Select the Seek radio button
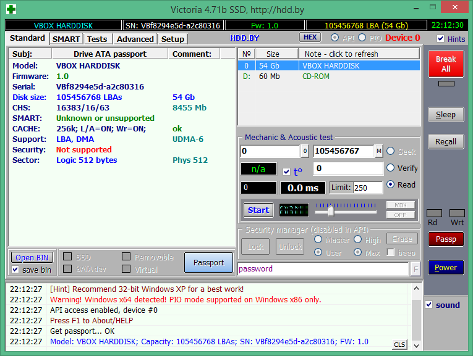This screenshot has width=473, height=356. [x=390, y=151]
